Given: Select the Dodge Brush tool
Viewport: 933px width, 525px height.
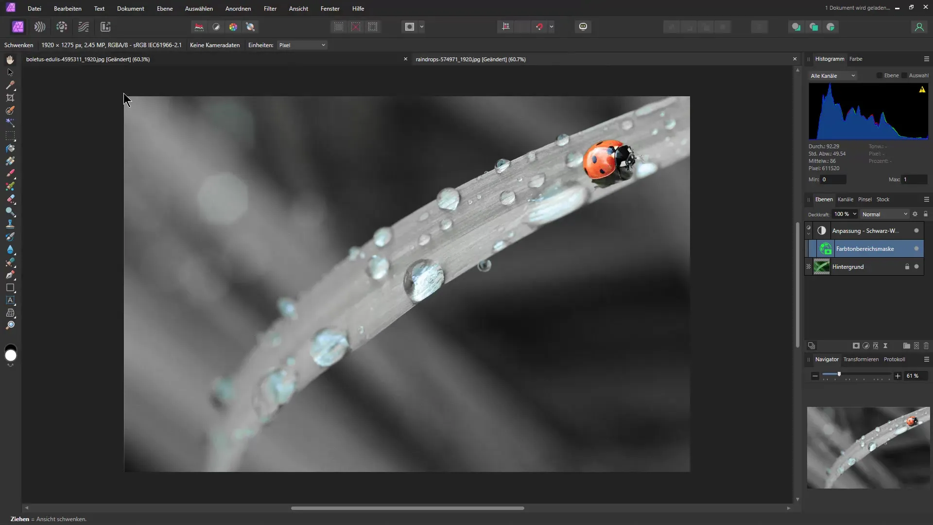Looking at the screenshot, I should pyautogui.click(x=10, y=211).
